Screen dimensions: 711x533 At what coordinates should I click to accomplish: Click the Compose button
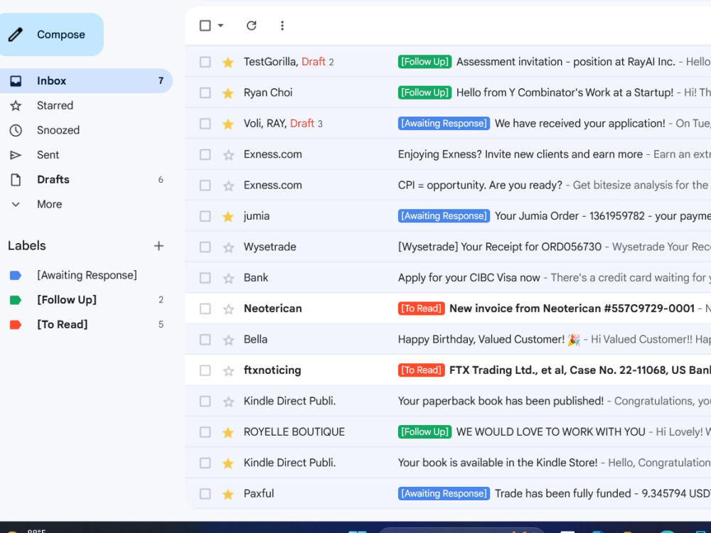pyautogui.click(x=50, y=34)
